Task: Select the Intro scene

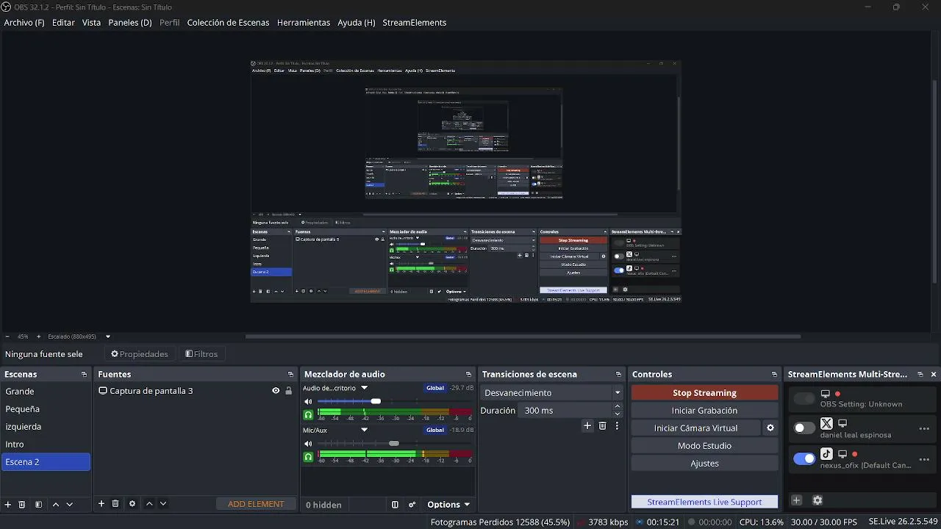Action: click(46, 445)
